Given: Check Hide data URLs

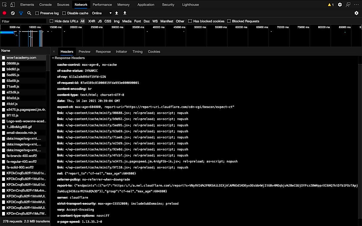Looking at the screenshot, I should (x=52, y=21).
